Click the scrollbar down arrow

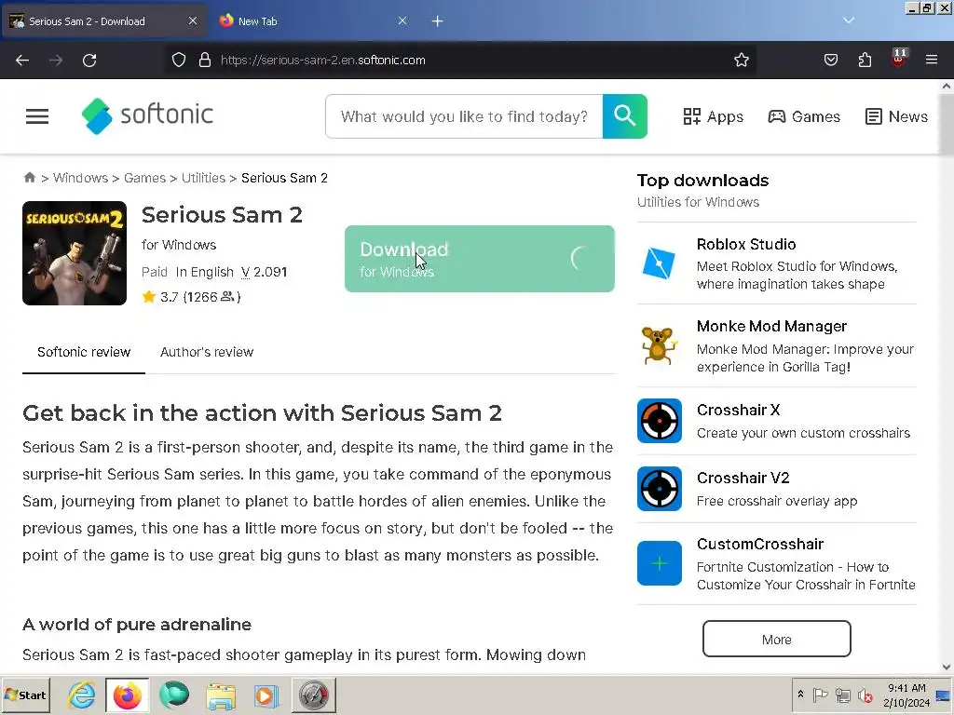(x=947, y=667)
